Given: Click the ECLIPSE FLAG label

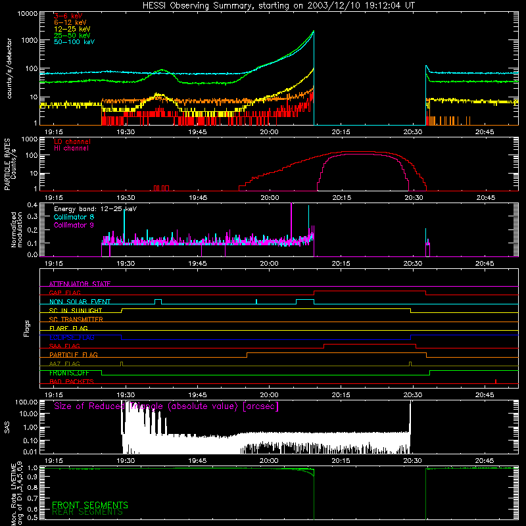Looking at the screenshot, I should [72, 337].
